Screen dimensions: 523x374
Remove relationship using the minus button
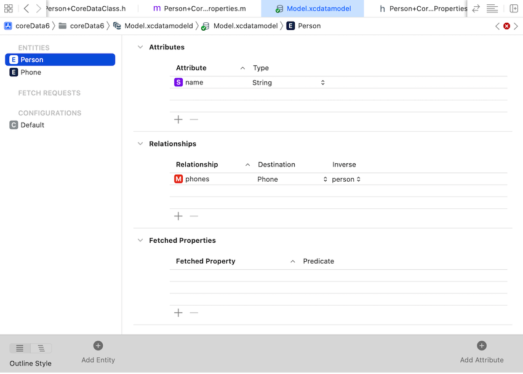pos(194,216)
